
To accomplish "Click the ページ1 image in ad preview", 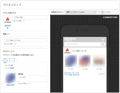I will point(71,61).
